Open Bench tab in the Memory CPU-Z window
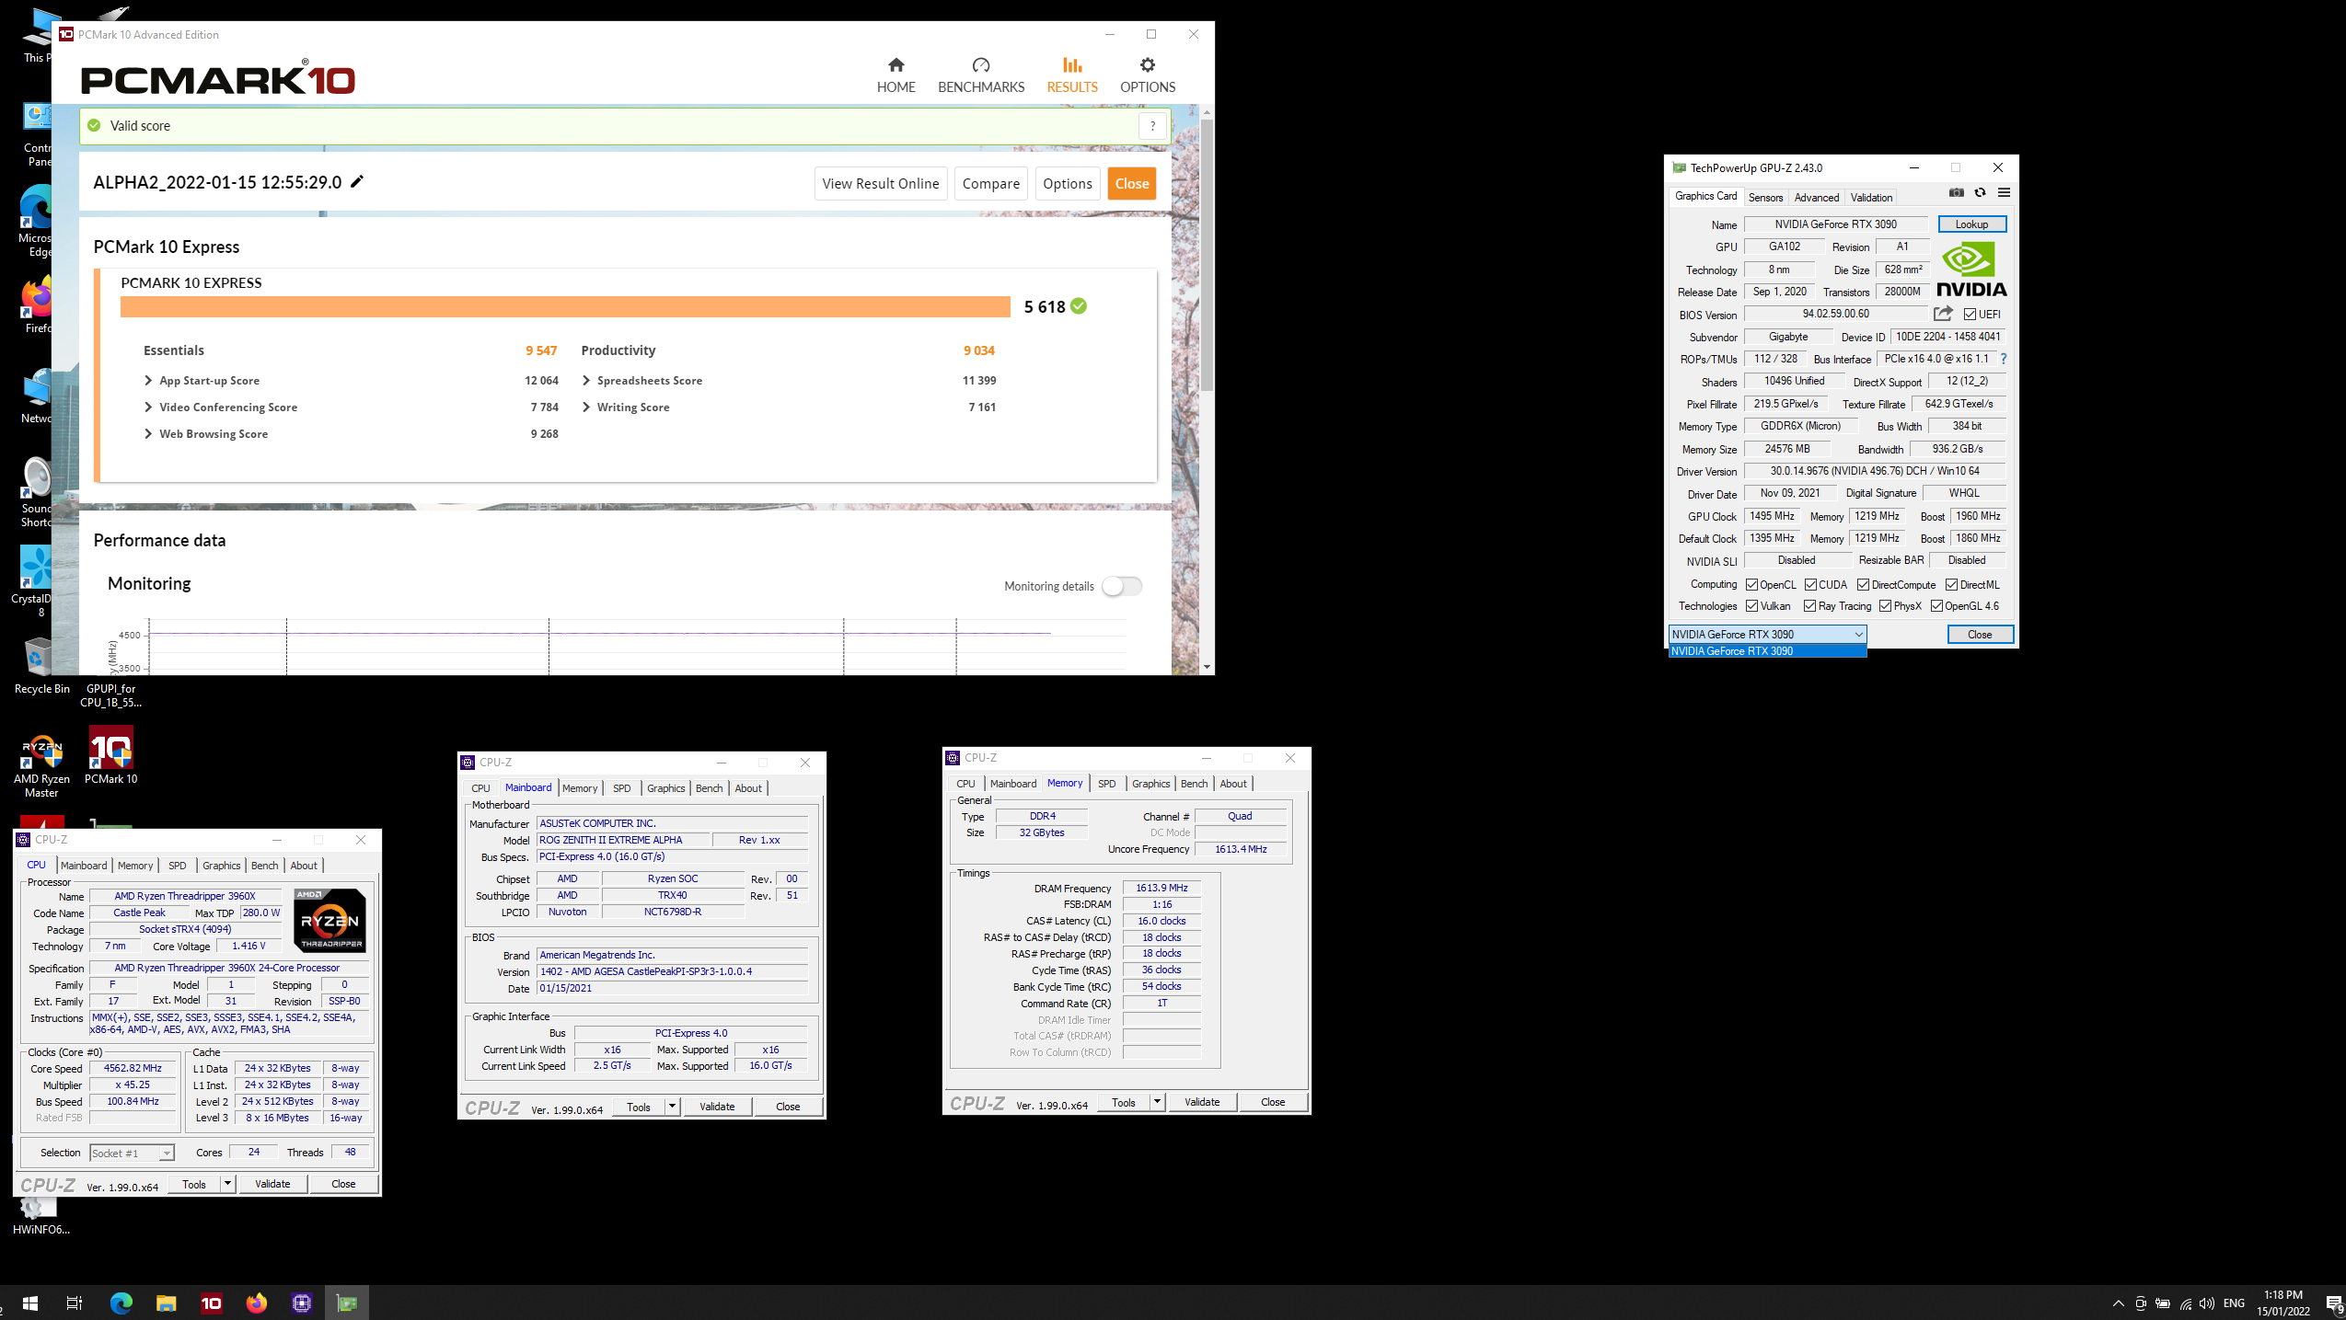This screenshot has width=2346, height=1320. click(x=1194, y=784)
